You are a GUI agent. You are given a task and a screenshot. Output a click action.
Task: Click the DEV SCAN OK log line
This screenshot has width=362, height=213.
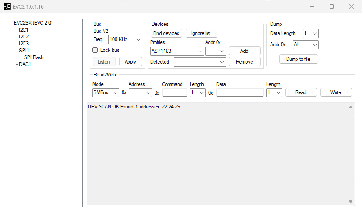pos(134,107)
